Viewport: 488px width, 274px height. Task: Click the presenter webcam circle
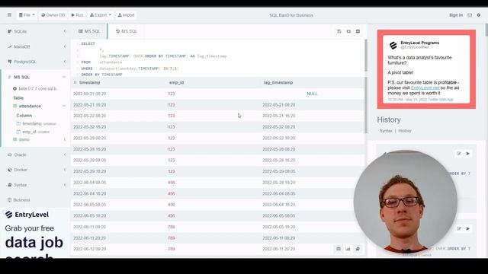tap(405, 201)
